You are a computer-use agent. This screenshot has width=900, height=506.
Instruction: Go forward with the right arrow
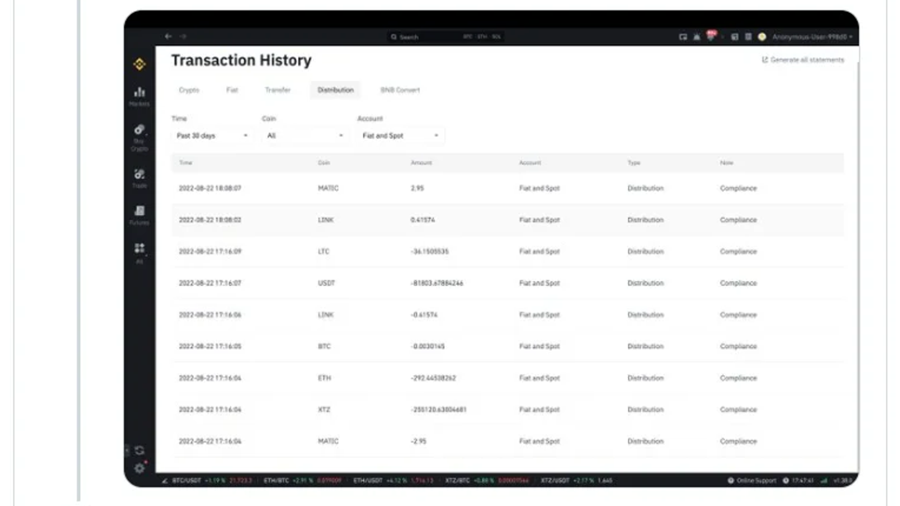pyautogui.click(x=183, y=36)
